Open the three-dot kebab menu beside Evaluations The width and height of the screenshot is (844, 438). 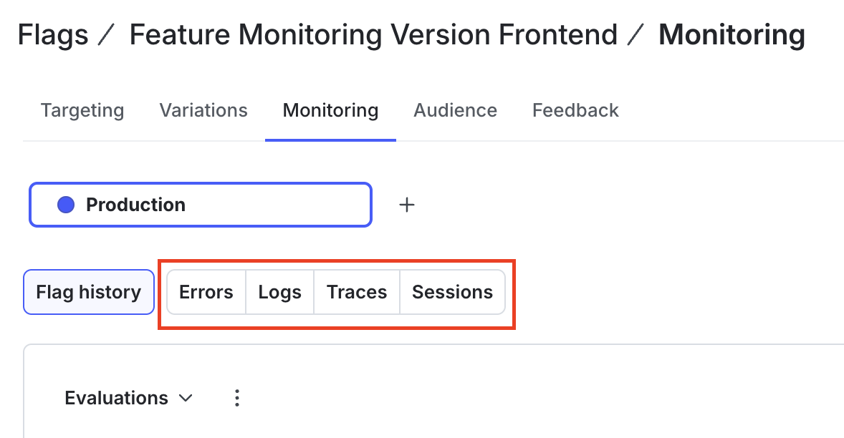coord(237,398)
